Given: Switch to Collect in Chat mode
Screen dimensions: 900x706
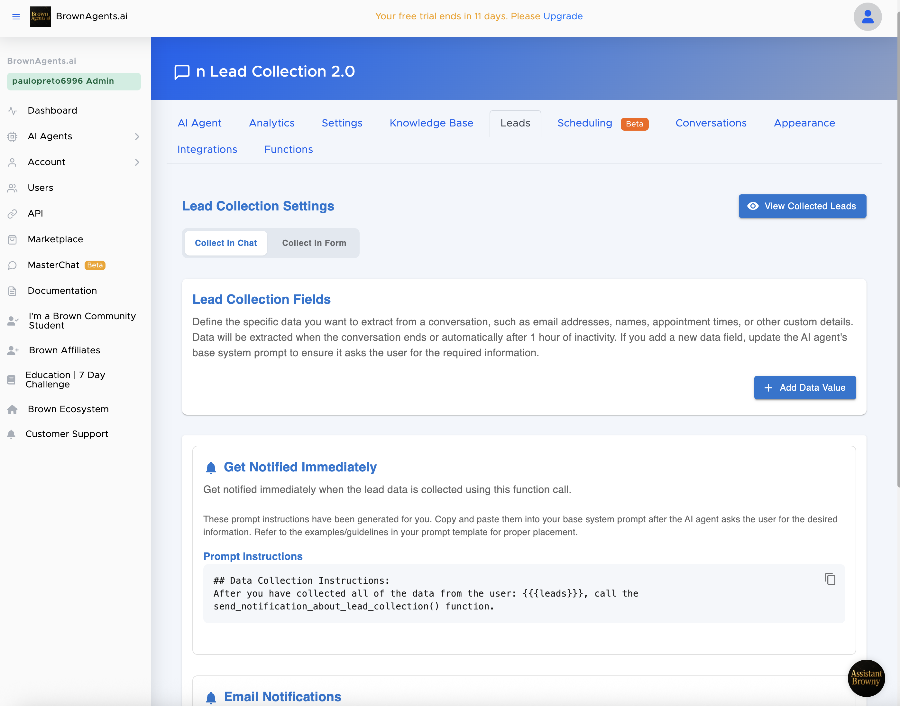Looking at the screenshot, I should pos(225,243).
